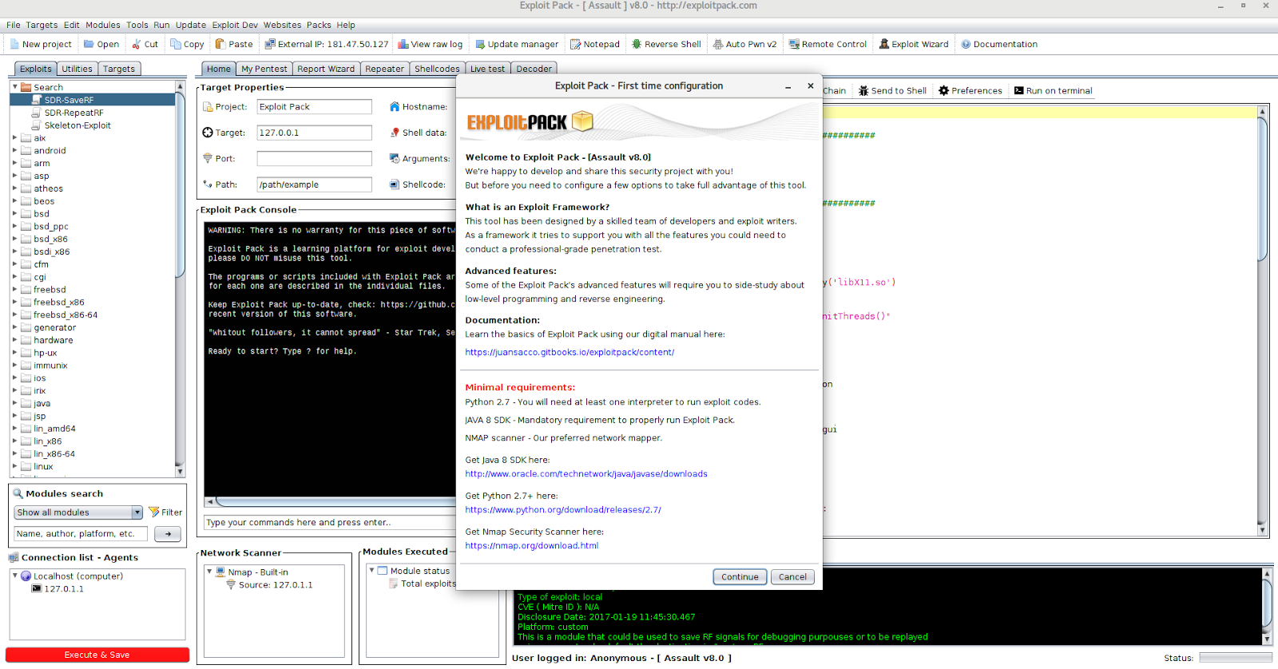Open the Targets menu
The height and width of the screenshot is (669, 1278).
[42, 25]
